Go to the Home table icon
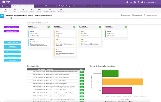Screen dimensions: 161x102 pyautogui.click(x=6, y=10)
